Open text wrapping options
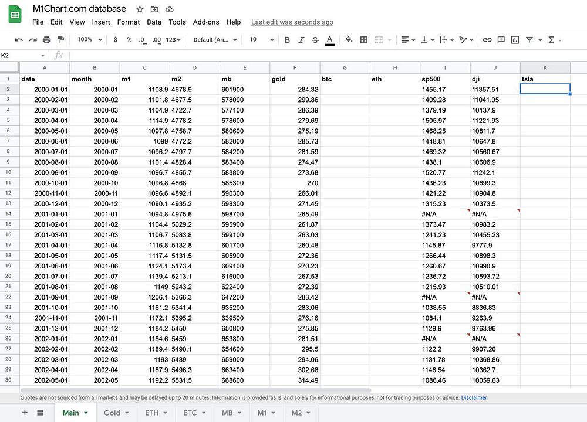This screenshot has width=587, height=422. 446,40
